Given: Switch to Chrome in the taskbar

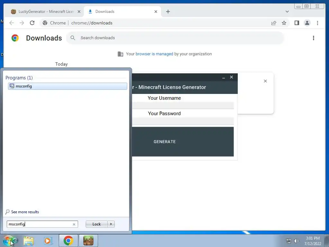Looking at the screenshot, I should tap(68, 241).
